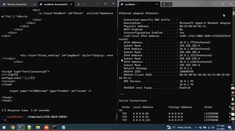Toggle webcam in the recorder sidebar
Screen dimensions: 235x131
point(233,109)
